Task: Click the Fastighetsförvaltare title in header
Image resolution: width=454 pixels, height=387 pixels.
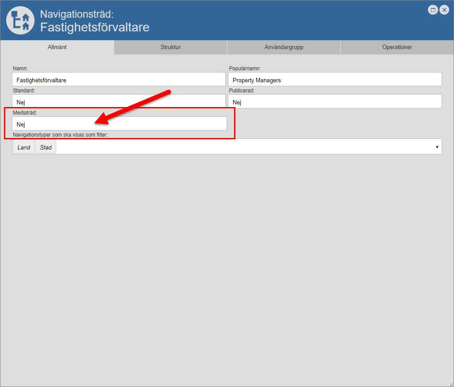Action: (x=95, y=27)
